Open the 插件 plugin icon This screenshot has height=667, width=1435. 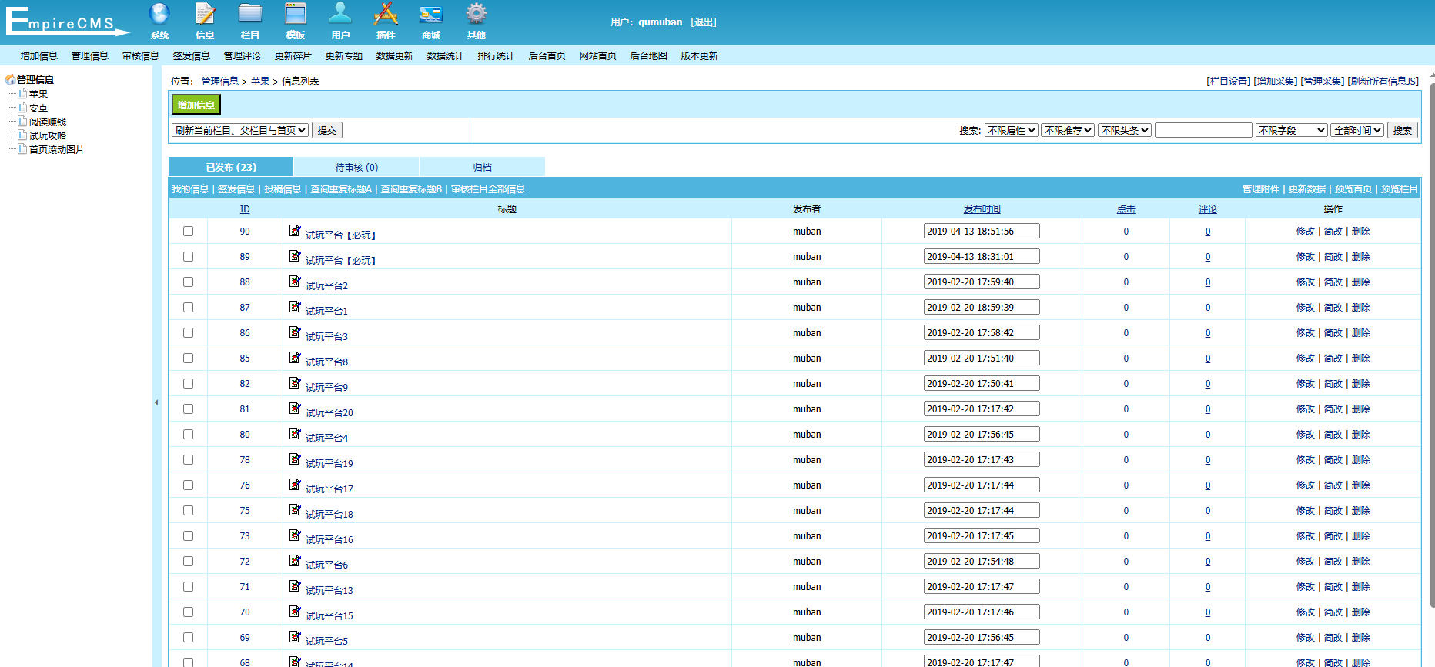click(x=386, y=14)
